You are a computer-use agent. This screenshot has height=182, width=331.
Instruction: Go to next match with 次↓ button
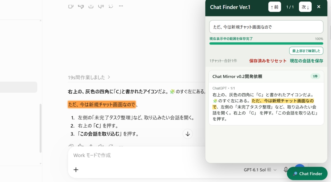point(305,7)
